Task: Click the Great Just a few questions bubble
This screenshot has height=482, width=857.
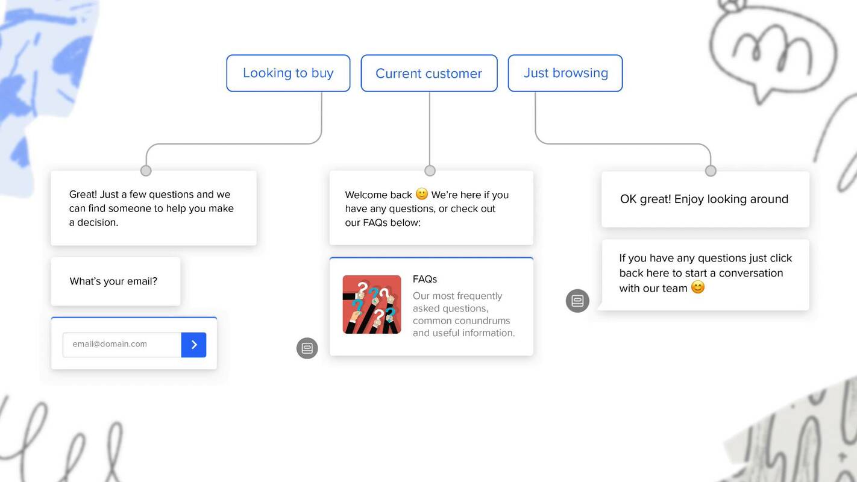Action: tap(153, 208)
